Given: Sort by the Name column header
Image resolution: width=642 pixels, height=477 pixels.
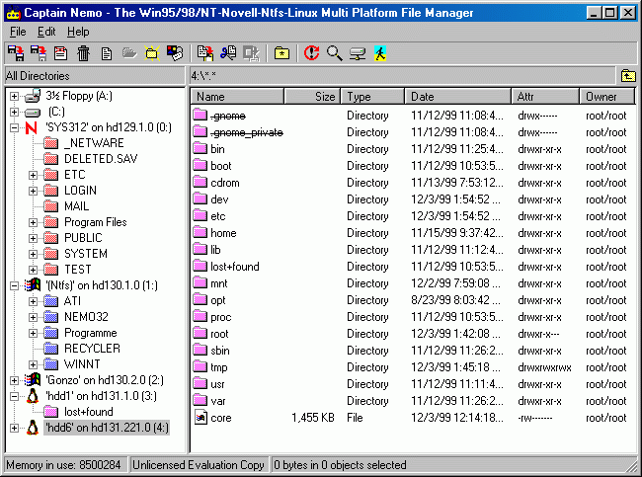Looking at the screenshot, I should click(237, 97).
